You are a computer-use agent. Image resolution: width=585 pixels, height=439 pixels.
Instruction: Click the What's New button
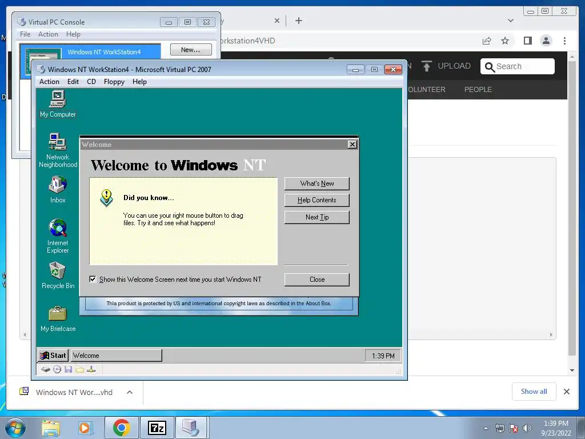point(316,183)
